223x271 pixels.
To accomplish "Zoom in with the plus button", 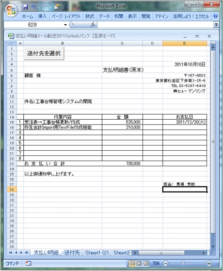I will [x=209, y=263].
